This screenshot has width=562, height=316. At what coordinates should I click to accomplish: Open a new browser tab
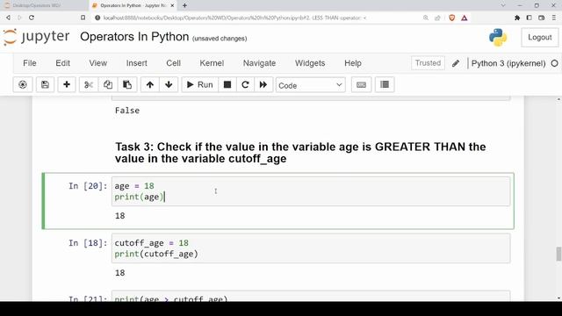point(184,6)
